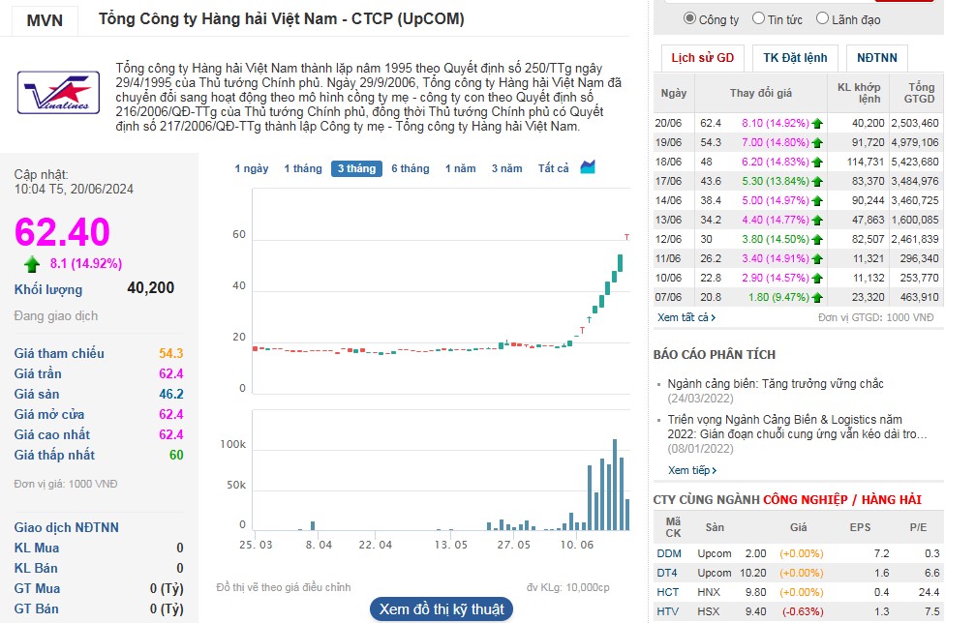Image resolution: width=975 pixels, height=623 pixels.
Task: Click the tallest volume bar in chart
Action: pyautogui.click(x=615, y=485)
